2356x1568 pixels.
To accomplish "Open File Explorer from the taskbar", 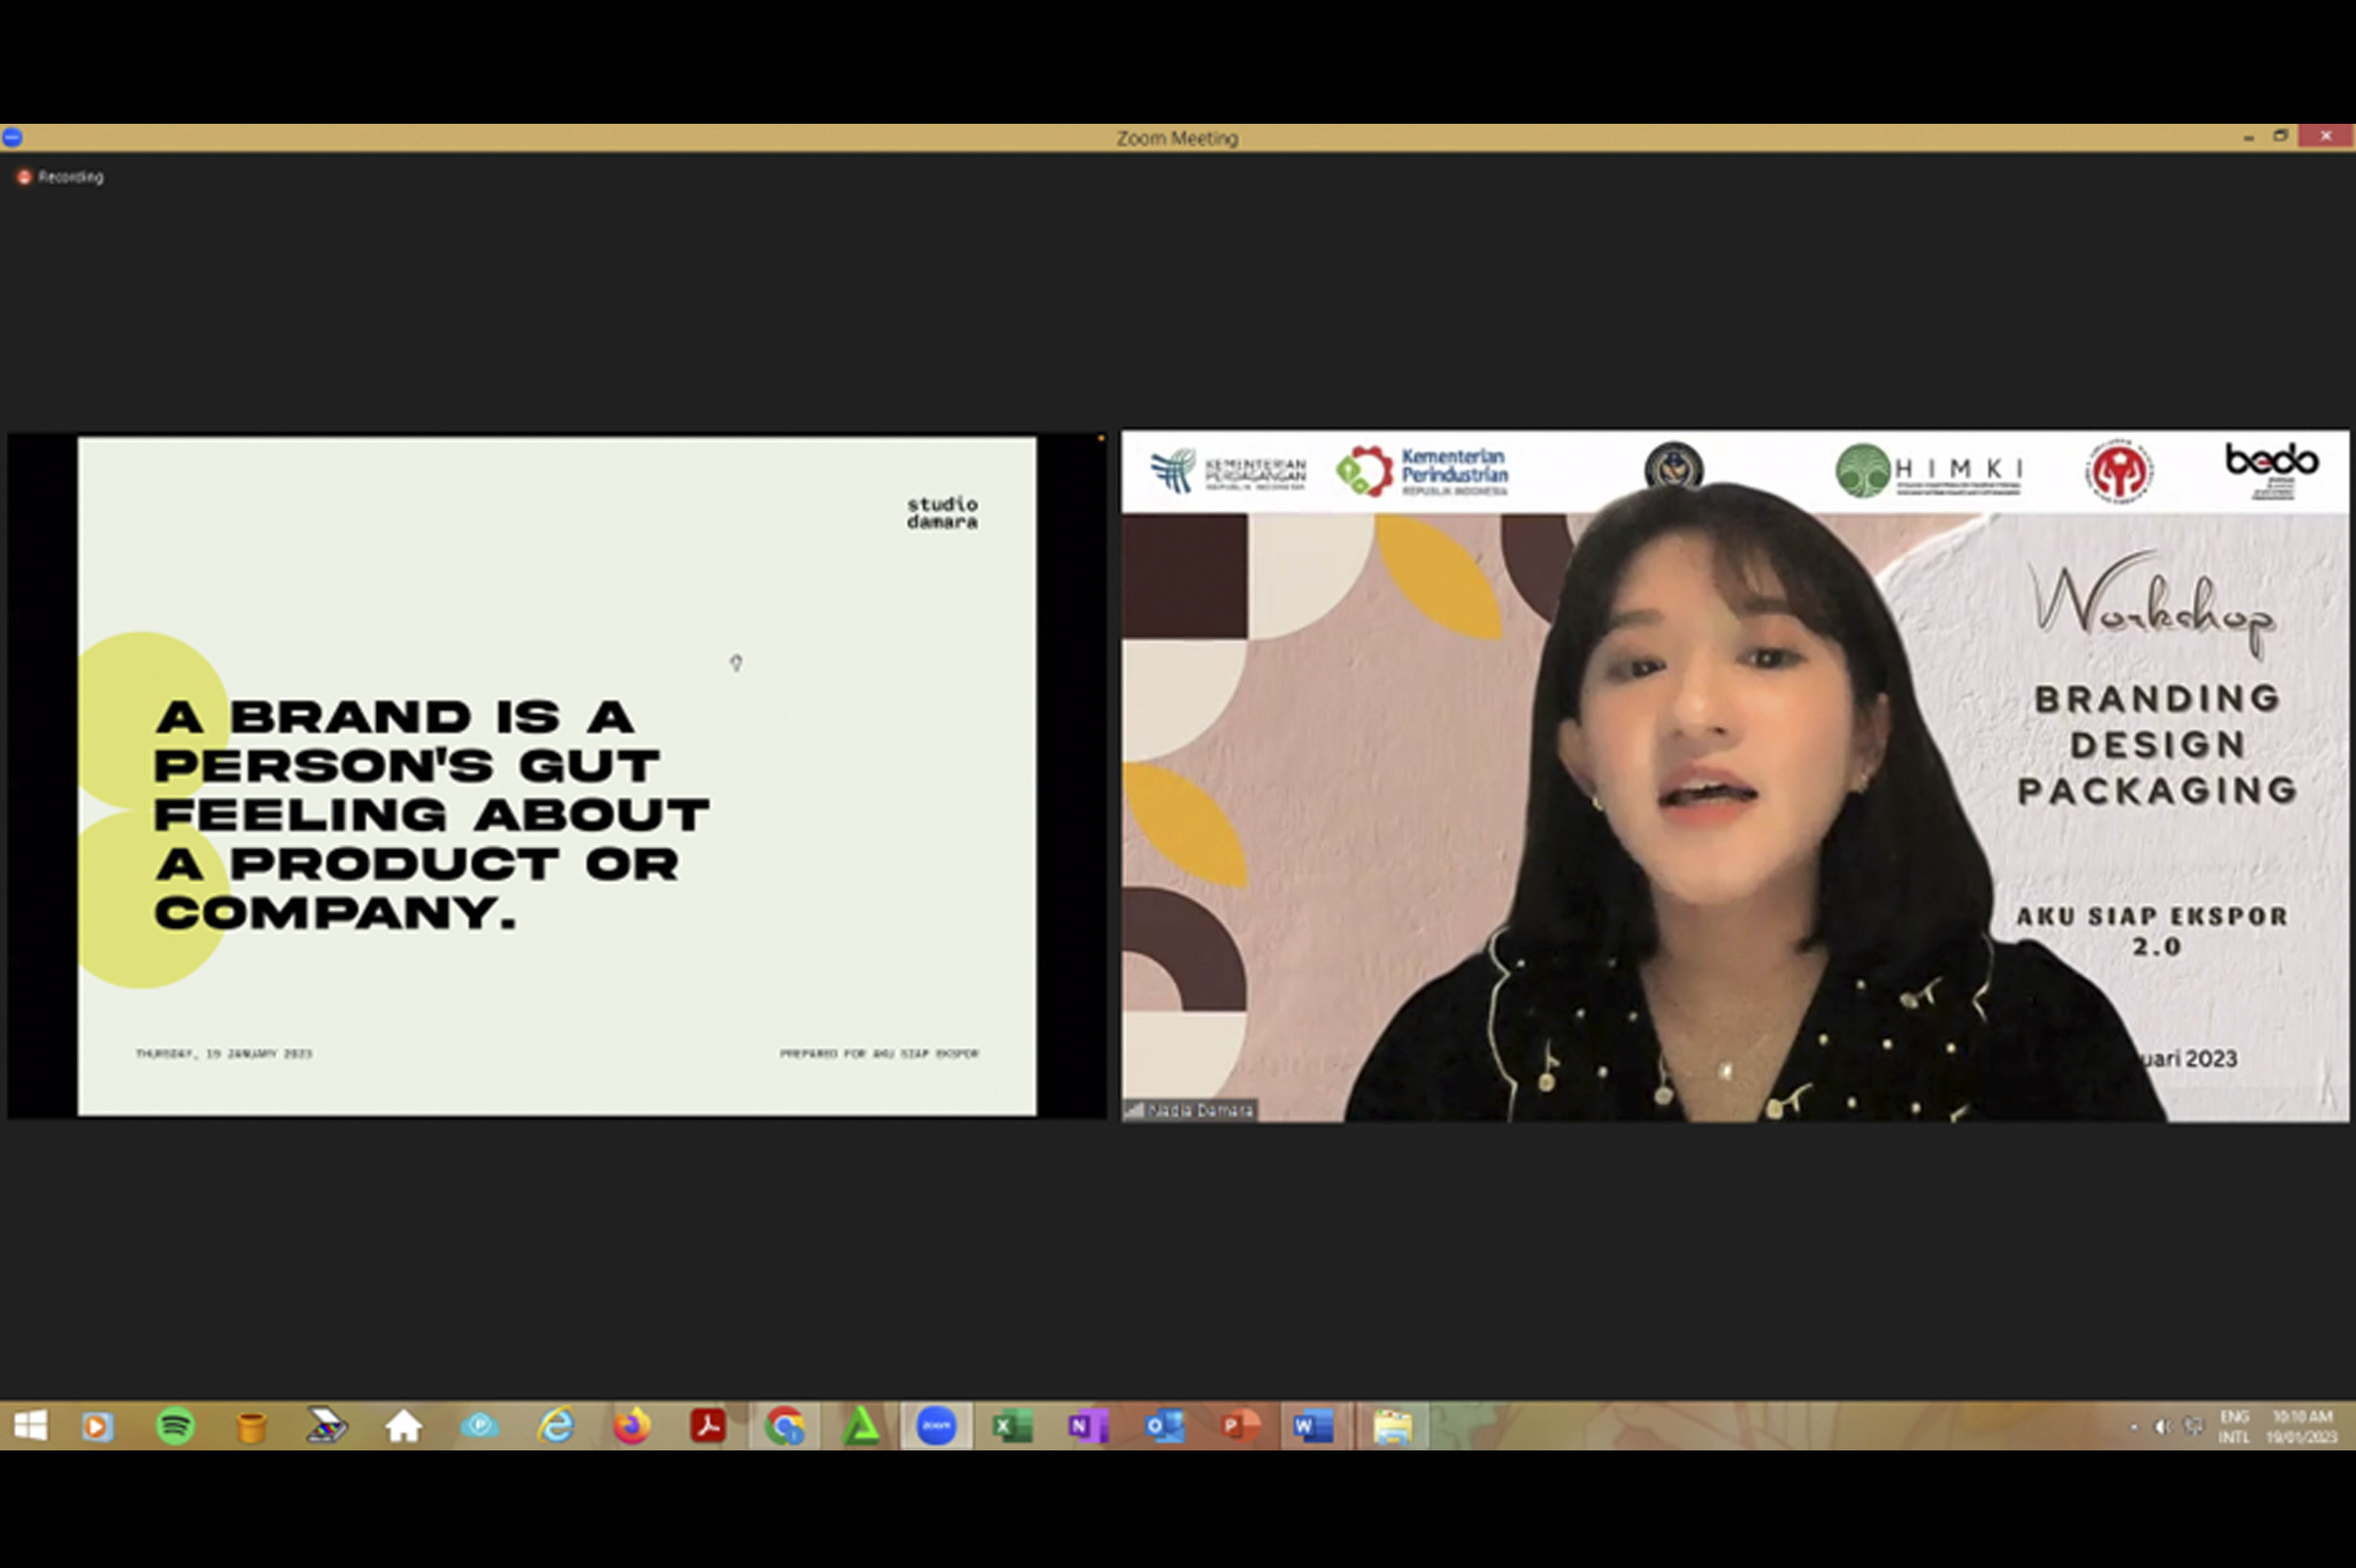I will (1392, 1425).
